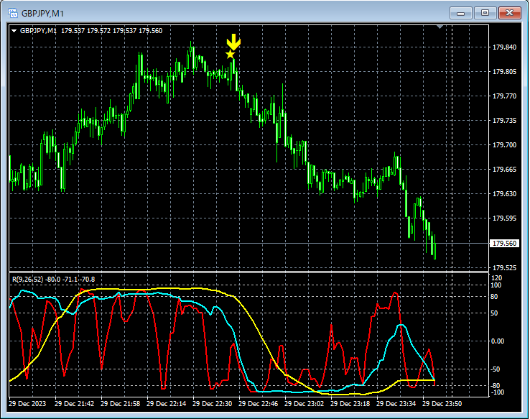
Task: Click the indicator scale value 0.00
Action: [x=498, y=341]
